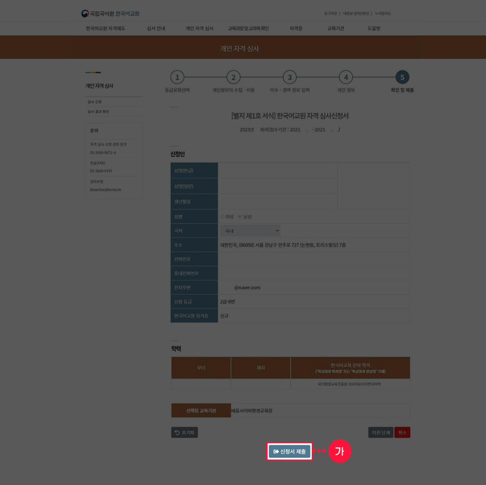Open the 국적 nationality dropdown
The height and width of the screenshot is (485, 486).
click(x=250, y=230)
